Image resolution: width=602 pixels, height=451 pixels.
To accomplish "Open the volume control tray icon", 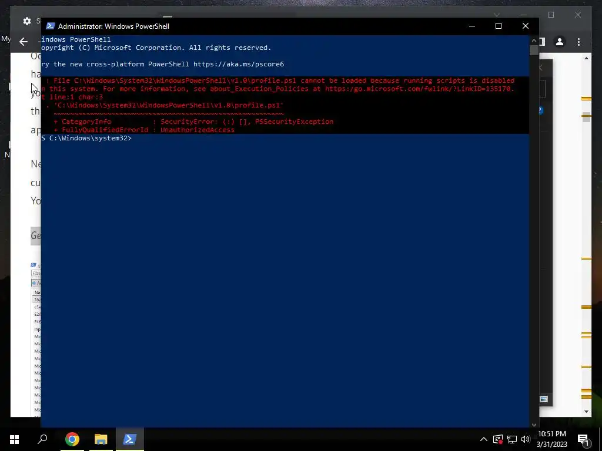I will (x=526, y=439).
